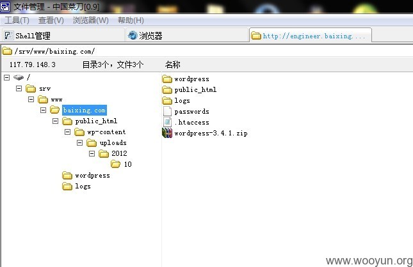Click wordpress folder icon in file list
The height and width of the screenshot is (267, 413).
[167, 79]
